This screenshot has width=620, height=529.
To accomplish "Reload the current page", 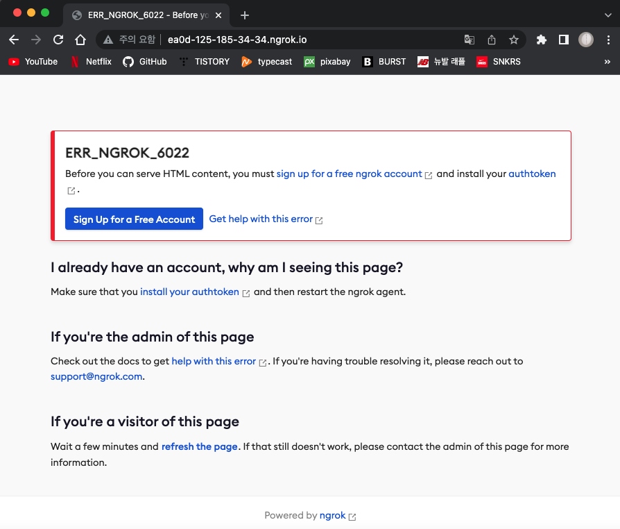I will click(58, 40).
